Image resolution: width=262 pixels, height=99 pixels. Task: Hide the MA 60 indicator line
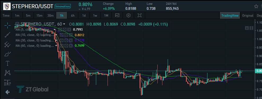tap(62, 46)
